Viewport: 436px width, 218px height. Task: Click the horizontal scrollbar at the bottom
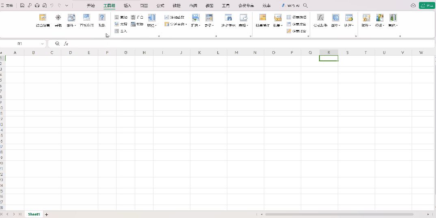339,214
